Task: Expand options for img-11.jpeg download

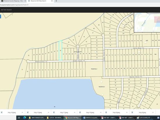Action: pos(74,112)
